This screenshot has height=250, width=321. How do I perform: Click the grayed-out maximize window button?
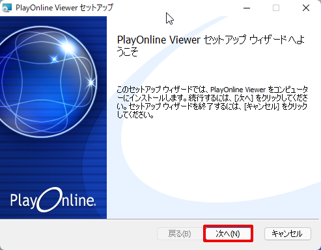[276, 8]
